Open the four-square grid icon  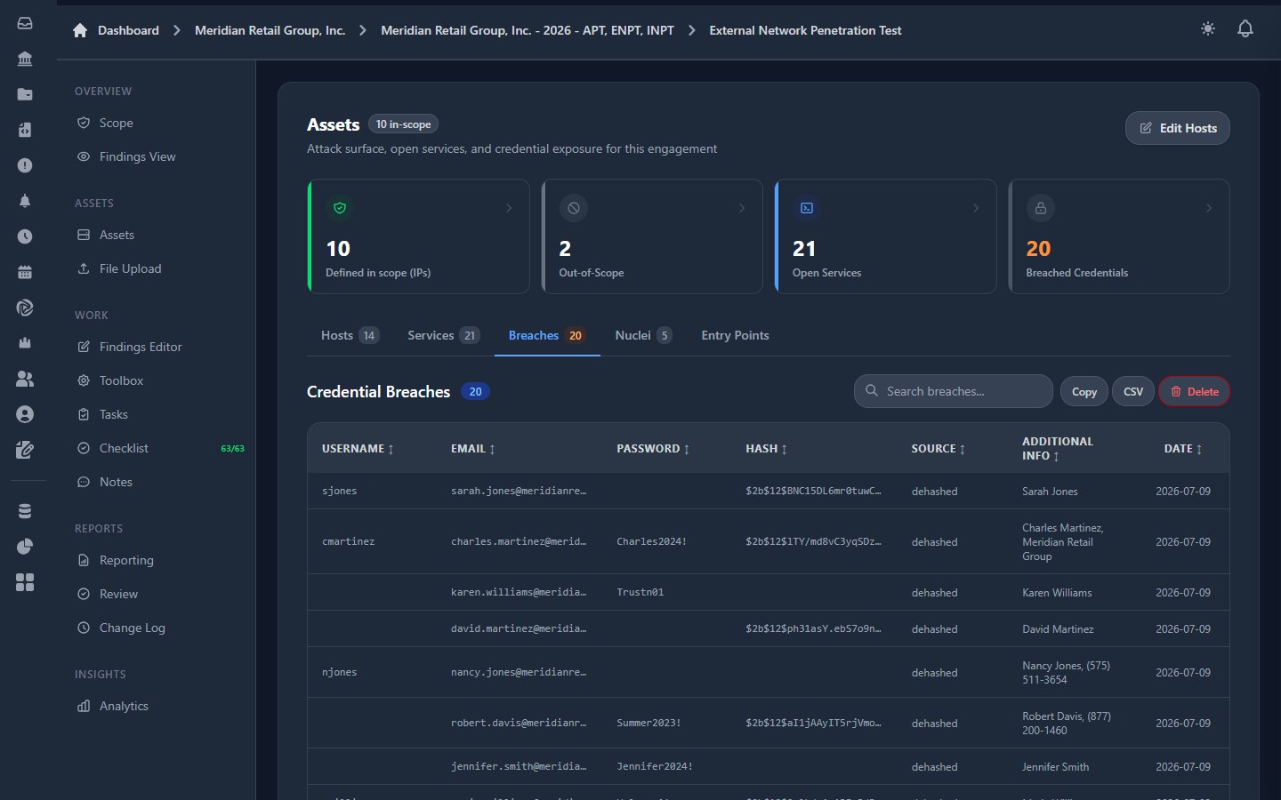25,582
